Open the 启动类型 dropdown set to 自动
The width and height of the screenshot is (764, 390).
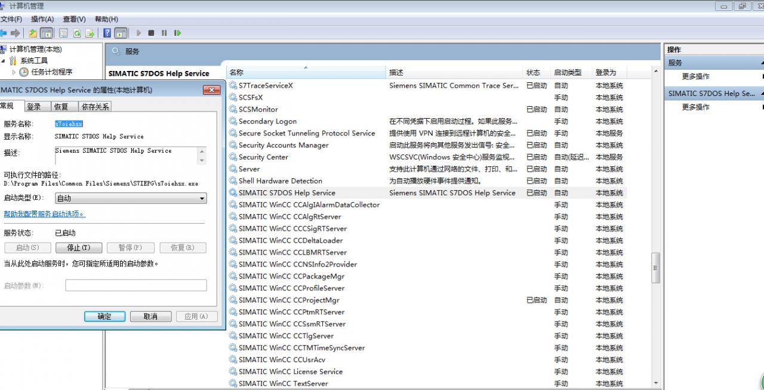(131, 198)
